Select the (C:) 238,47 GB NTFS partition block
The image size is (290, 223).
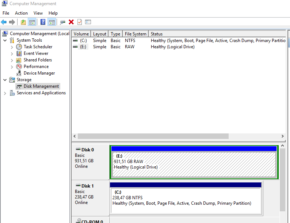click(x=186, y=199)
